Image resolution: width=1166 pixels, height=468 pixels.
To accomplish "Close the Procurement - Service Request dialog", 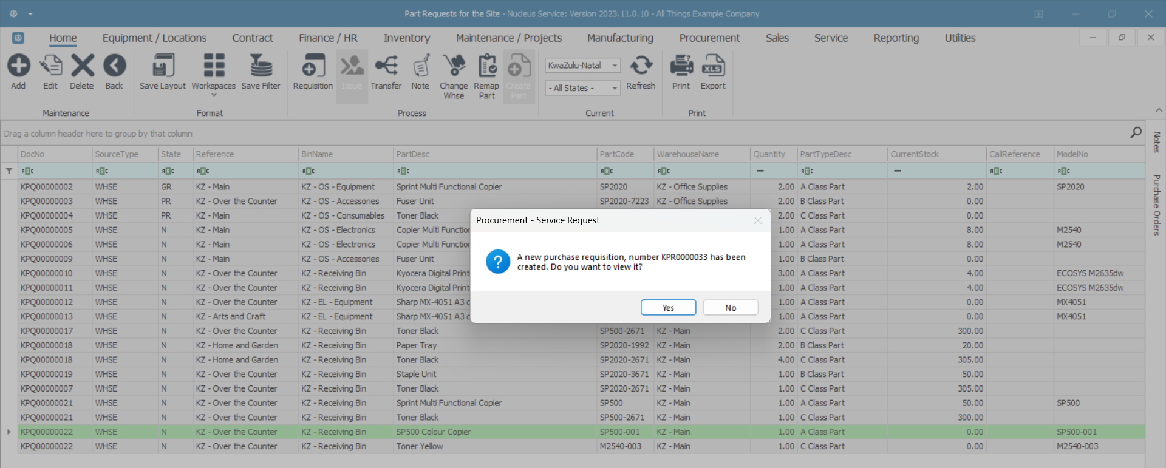I will tap(758, 220).
